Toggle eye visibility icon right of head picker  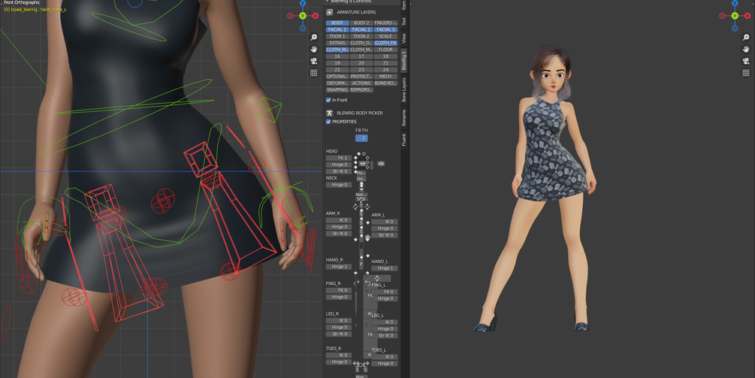(x=381, y=164)
